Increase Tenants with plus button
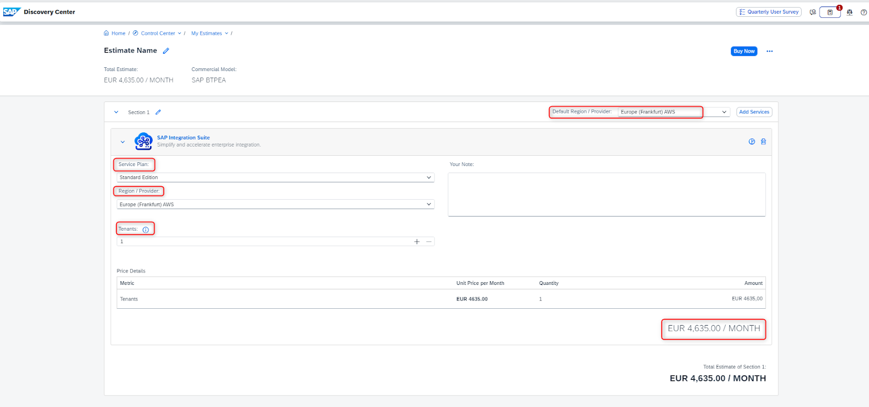869x407 pixels. [x=417, y=241]
